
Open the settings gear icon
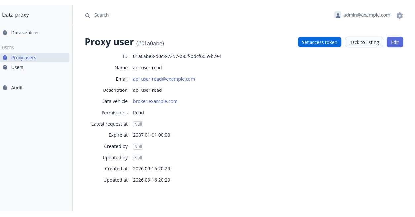click(x=400, y=15)
